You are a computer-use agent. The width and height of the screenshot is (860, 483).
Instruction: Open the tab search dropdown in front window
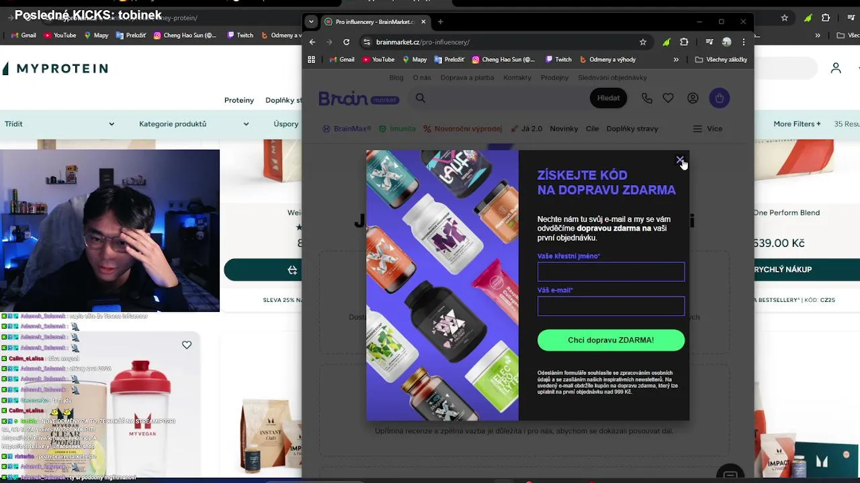[x=310, y=21]
